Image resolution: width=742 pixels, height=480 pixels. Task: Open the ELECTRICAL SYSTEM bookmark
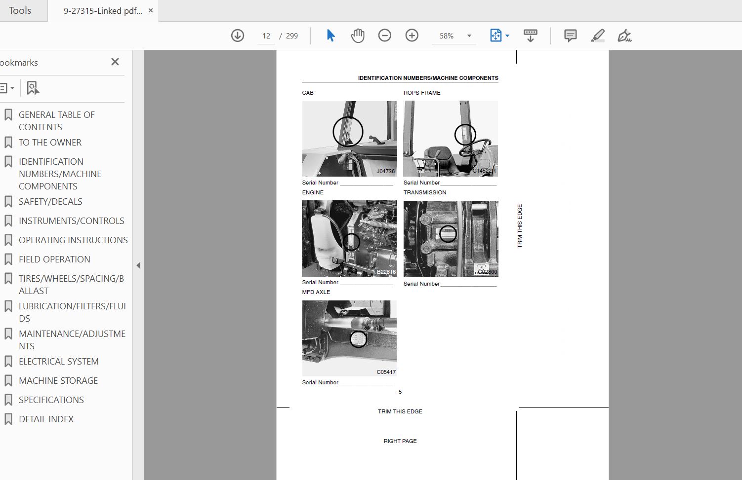click(58, 361)
